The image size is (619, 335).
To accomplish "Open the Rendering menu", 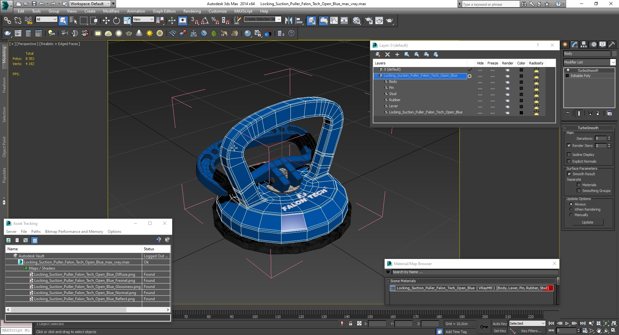I will tap(192, 11).
